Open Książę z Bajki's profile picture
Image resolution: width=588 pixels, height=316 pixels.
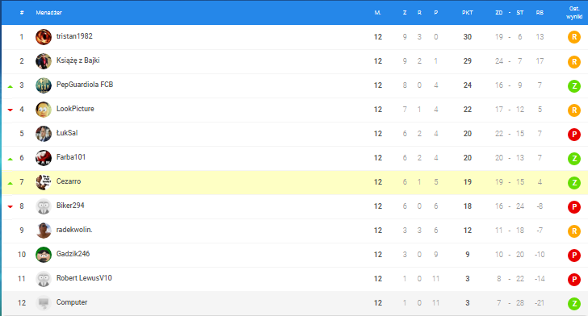click(44, 61)
